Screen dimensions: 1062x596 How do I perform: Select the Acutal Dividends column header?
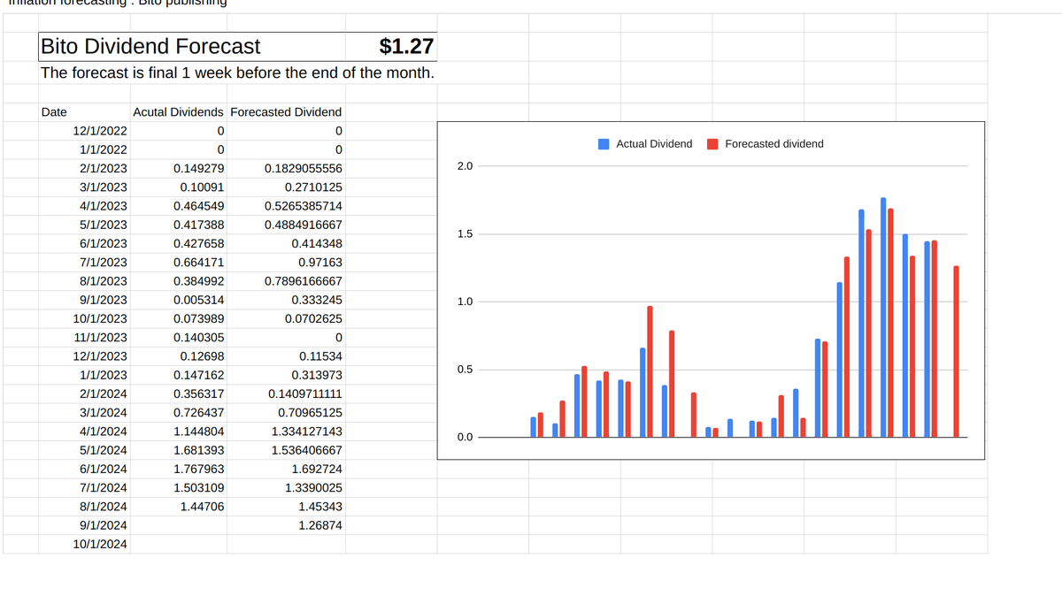(178, 112)
